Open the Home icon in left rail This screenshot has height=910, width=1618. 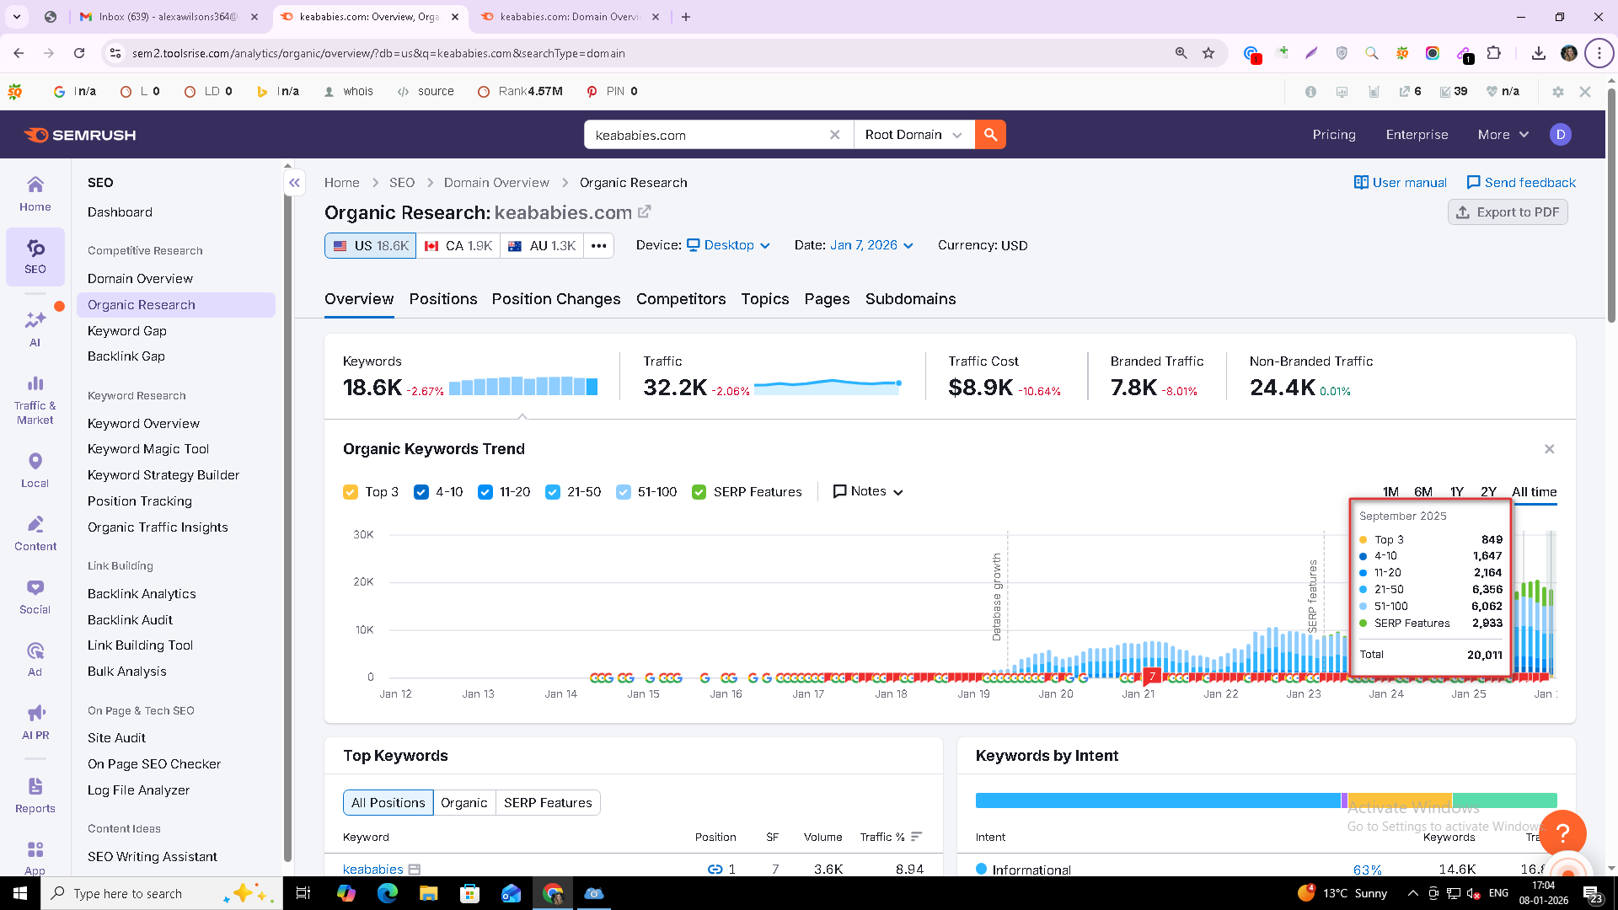coord(35,194)
